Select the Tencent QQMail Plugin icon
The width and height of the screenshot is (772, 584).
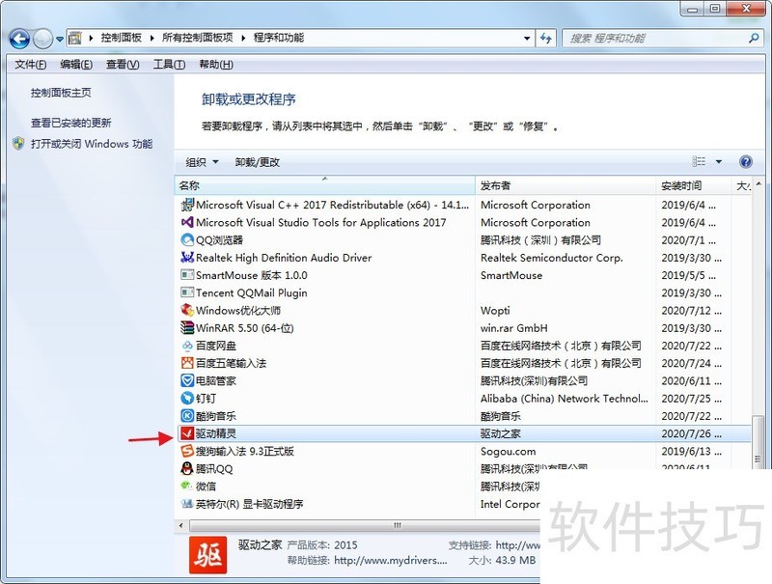pos(187,292)
